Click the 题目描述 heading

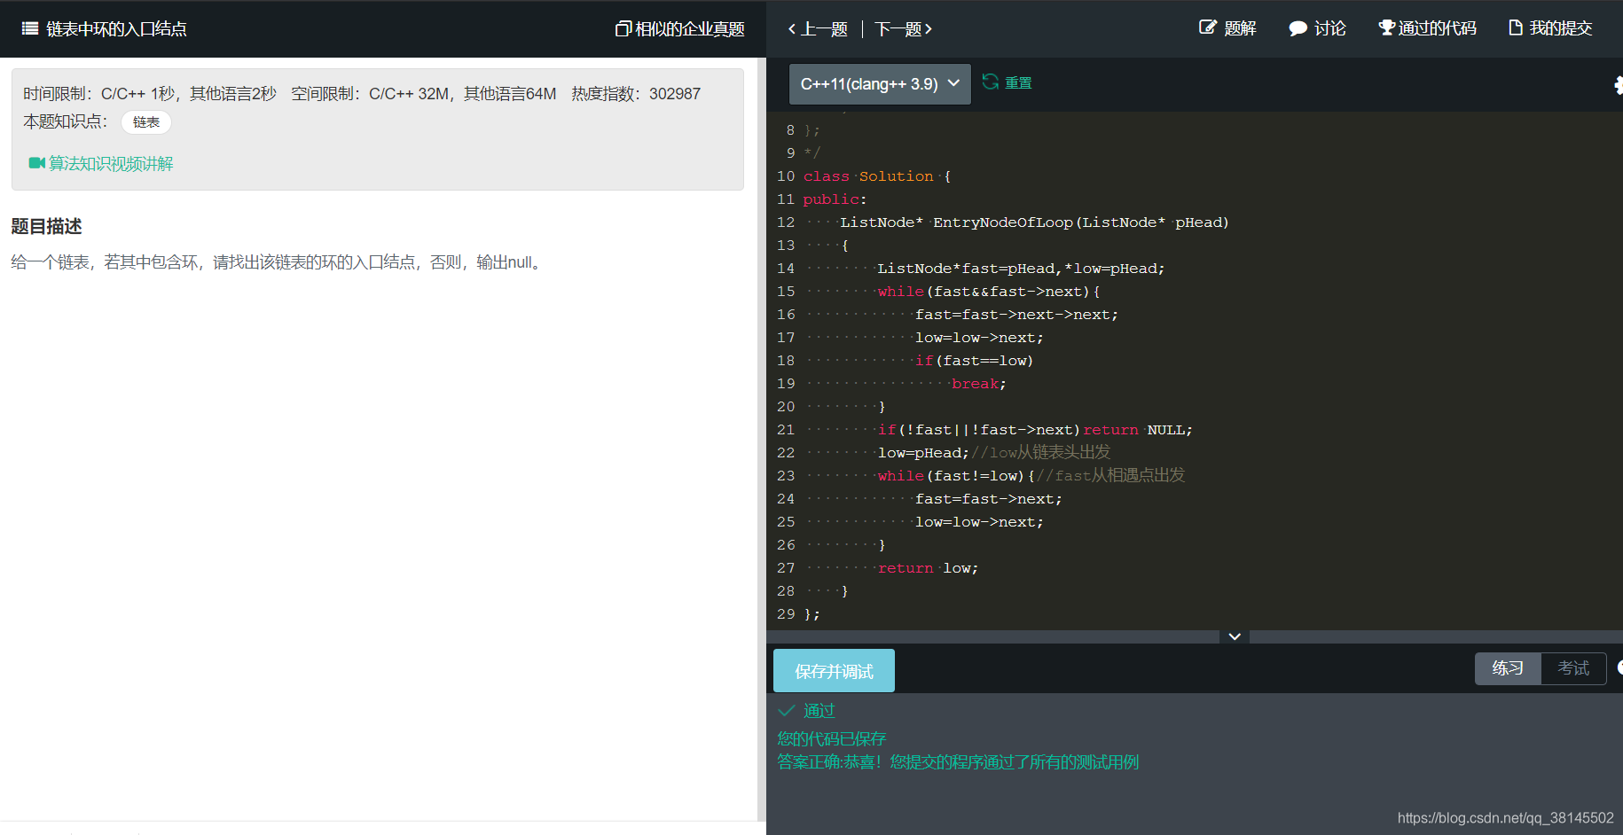tap(46, 226)
